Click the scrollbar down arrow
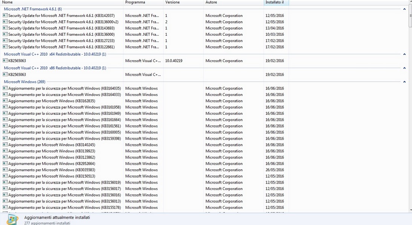The image size is (412, 225). 410,210
